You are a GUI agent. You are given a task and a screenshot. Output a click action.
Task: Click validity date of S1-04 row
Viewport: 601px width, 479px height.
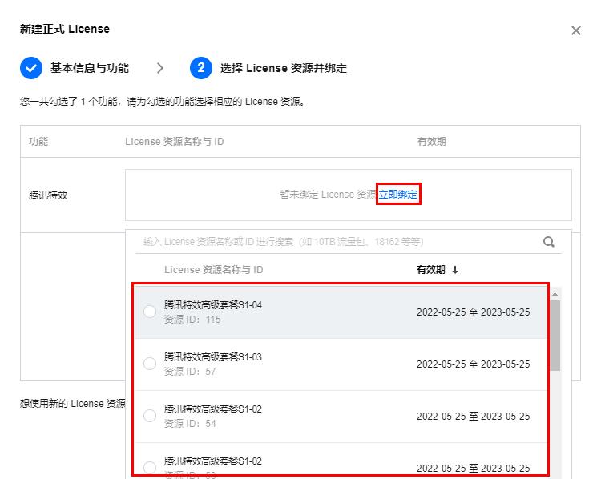click(x=474, y=312)
